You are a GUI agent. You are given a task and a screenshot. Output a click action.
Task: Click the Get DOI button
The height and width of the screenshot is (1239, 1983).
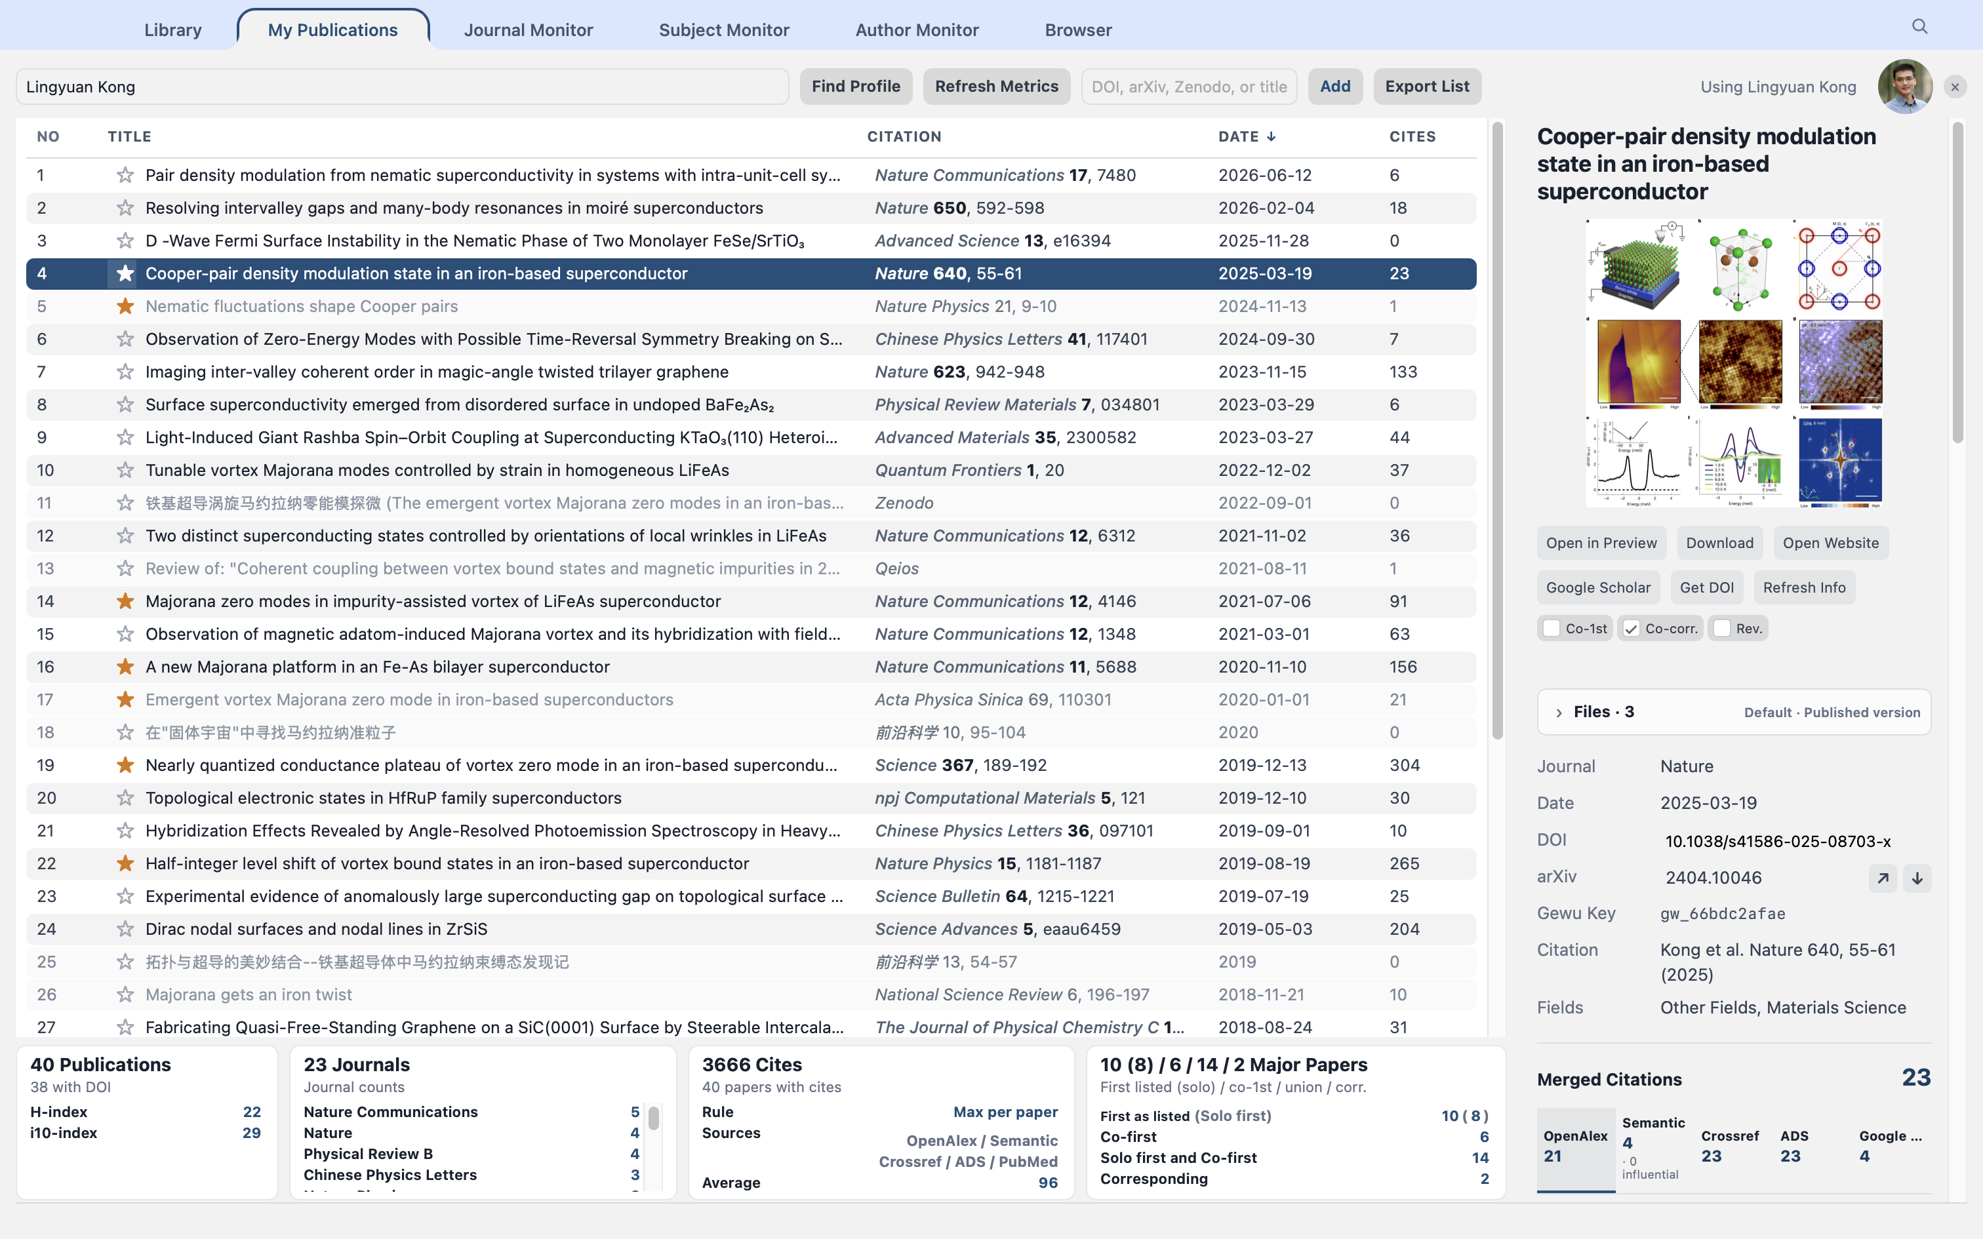coord(1707,587)
